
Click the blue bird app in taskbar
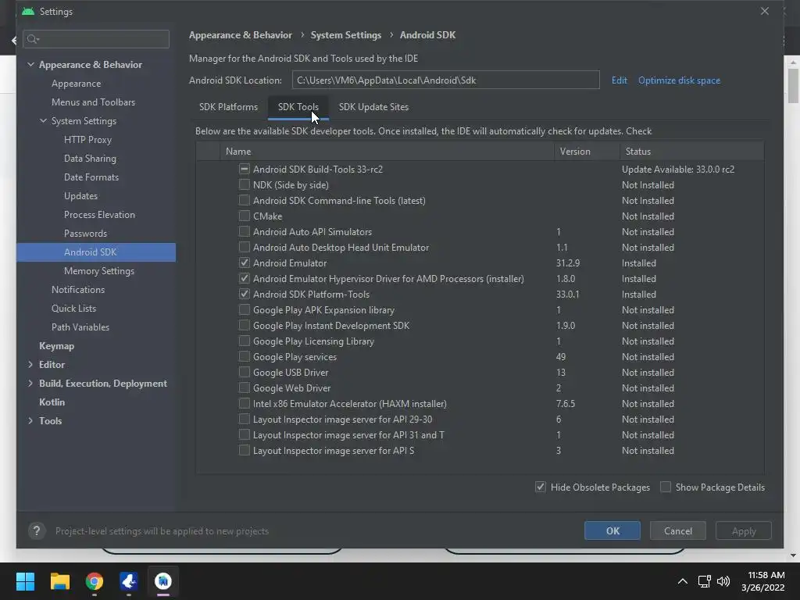pos(129,581)
